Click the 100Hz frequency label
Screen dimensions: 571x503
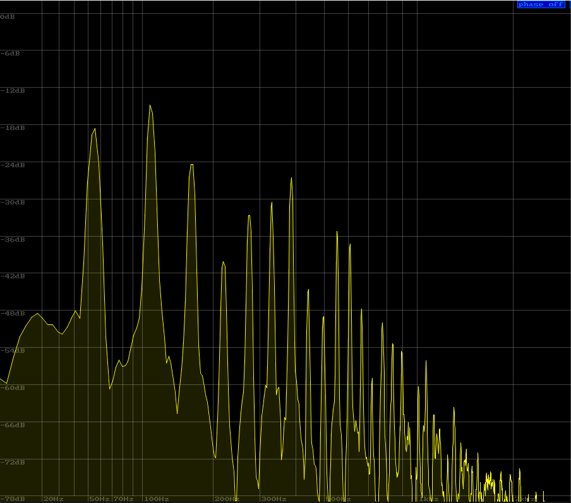click(156, 499)
